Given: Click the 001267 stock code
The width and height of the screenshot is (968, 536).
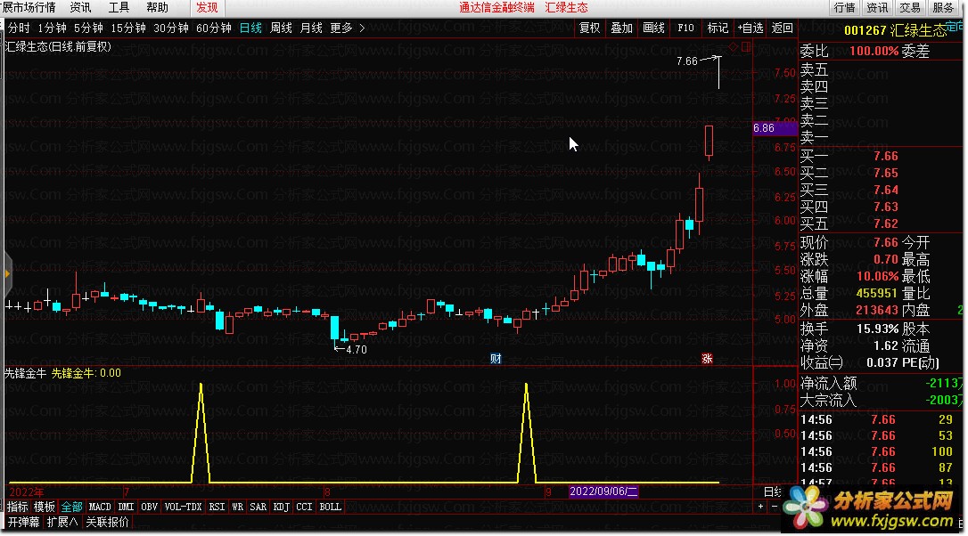Looking at the screenshot, I should [865, 30].
